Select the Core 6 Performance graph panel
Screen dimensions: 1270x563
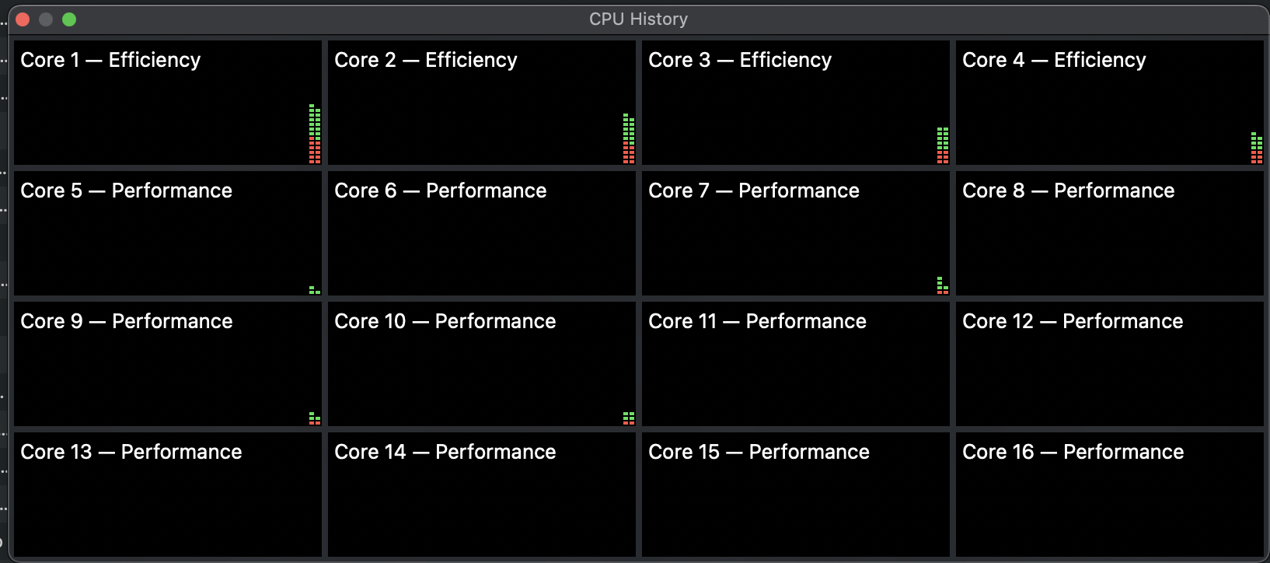pyautogui.click(x=481, y=233)
